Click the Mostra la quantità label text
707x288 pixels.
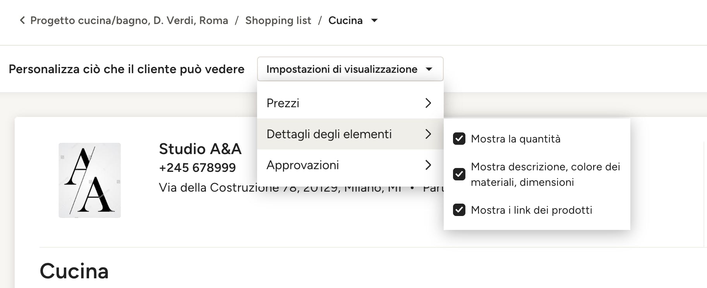tap(515, 139)
